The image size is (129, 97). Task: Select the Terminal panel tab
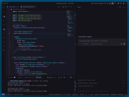pos(38,77)
